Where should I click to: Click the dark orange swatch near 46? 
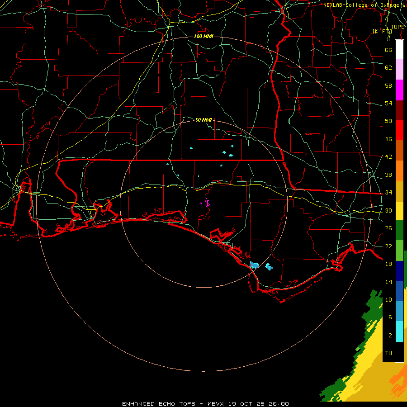pyautogui.click(x=399, y=150)
